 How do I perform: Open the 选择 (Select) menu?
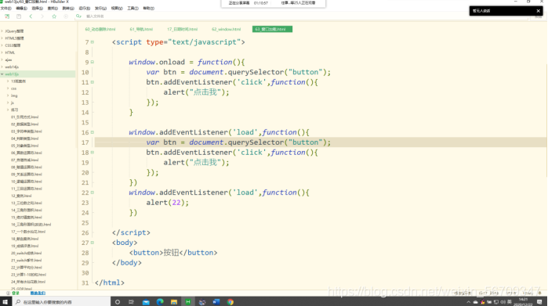coord(37,9)
